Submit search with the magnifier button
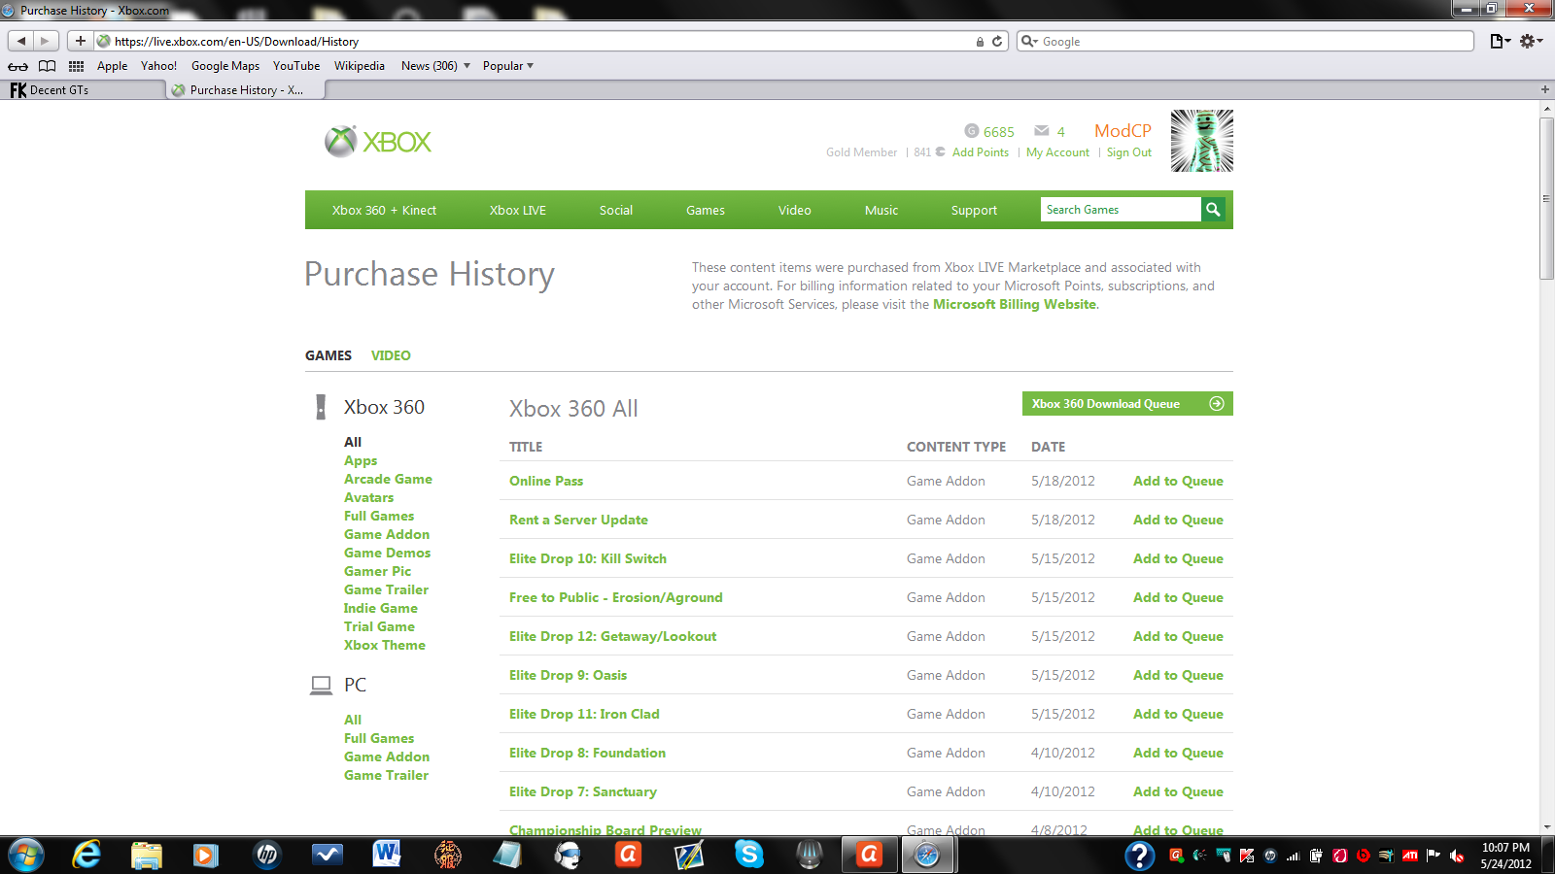 [1213, 209]
